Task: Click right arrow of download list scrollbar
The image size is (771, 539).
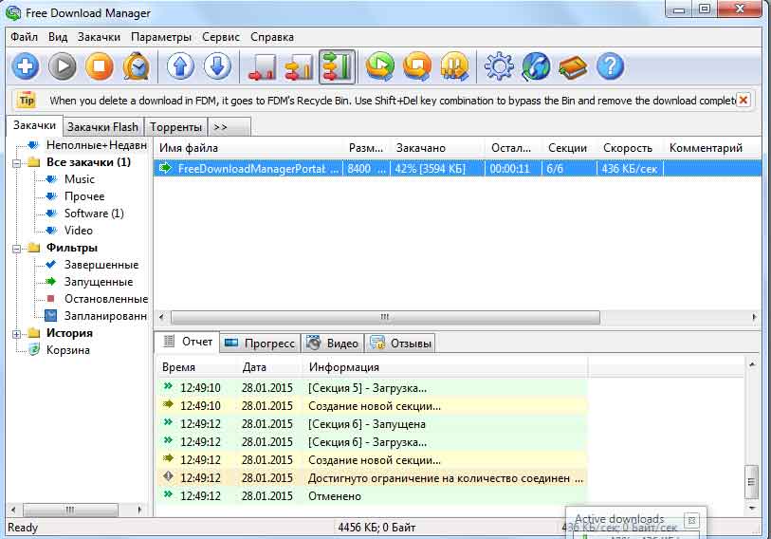Action: pyautogui.click(x=754, y=317)
